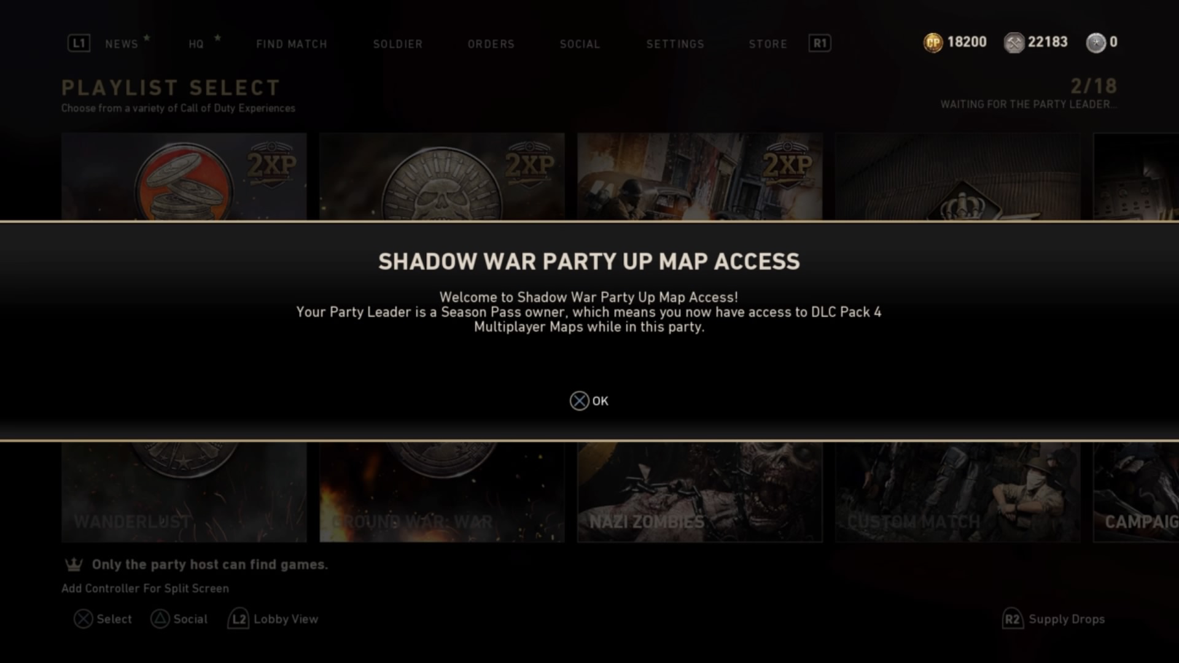
Task: Click the Armory Credits hammer icon
Action: pyautogui.click(x=1014, y=42)
